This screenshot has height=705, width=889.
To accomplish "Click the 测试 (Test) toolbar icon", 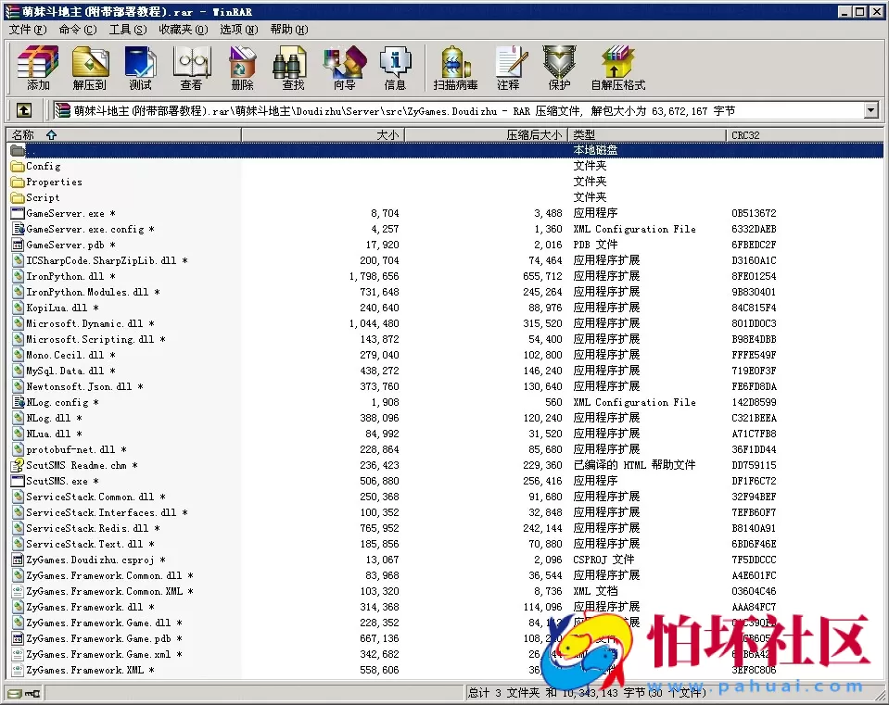I will pos(140,68).
